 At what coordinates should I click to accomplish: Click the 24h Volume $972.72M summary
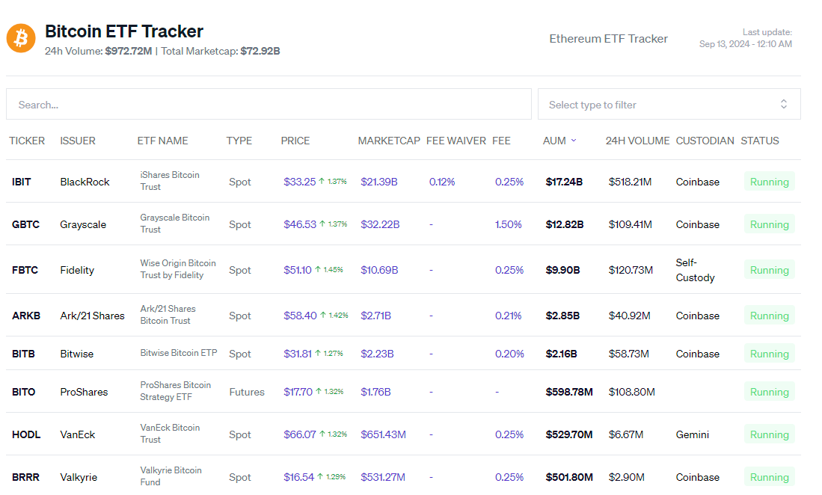pos(99,51)
